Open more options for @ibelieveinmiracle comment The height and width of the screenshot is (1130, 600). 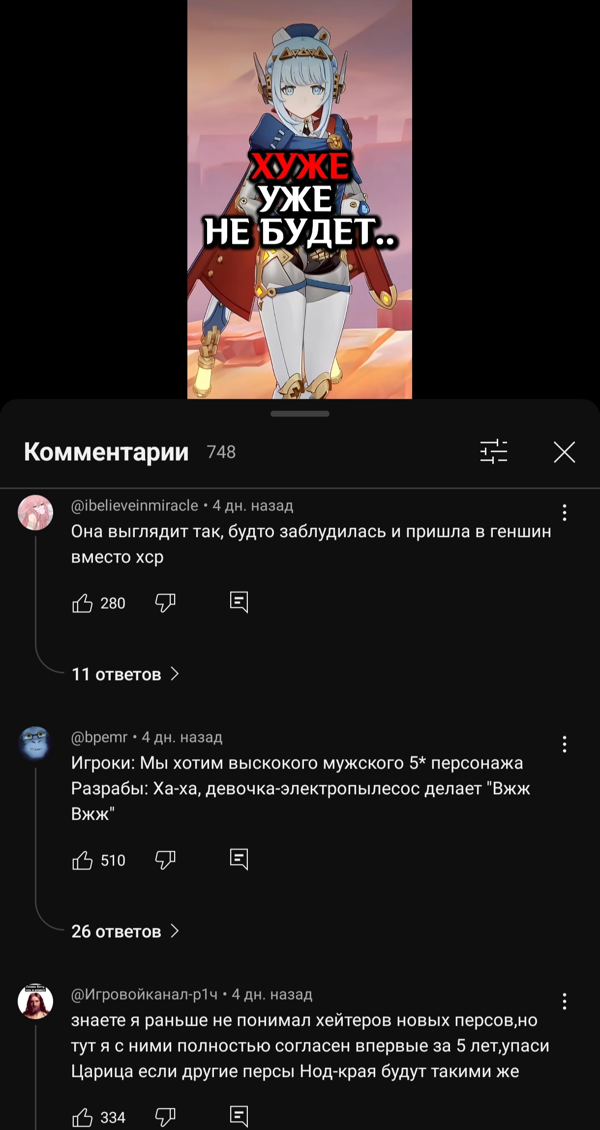[565, 512]
